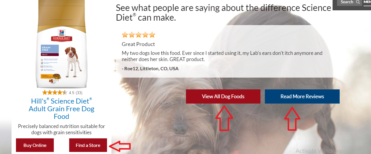
Task: Click red arrow below View All Dog Foods
Action: pos(224,119)
